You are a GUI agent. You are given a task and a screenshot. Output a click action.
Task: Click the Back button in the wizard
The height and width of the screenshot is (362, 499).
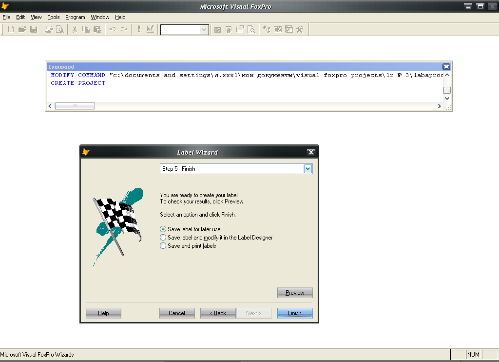(x=218, y=313)
